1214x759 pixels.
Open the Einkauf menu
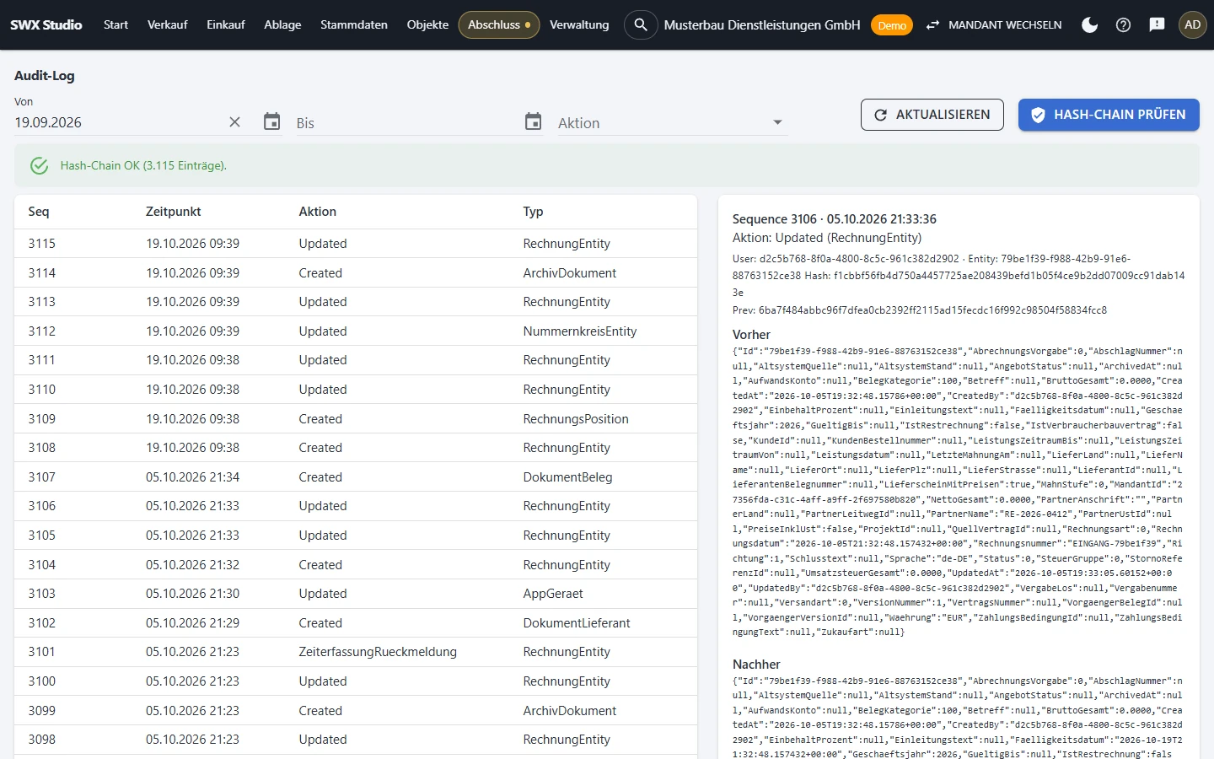click(x=226, y=24)
